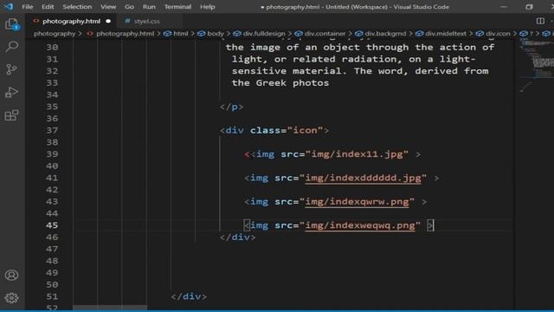Open the Selection menu

(77, 7)
